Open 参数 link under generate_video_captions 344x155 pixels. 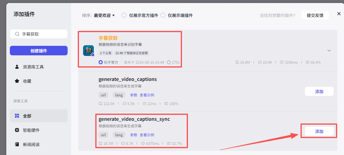[134, 95]
